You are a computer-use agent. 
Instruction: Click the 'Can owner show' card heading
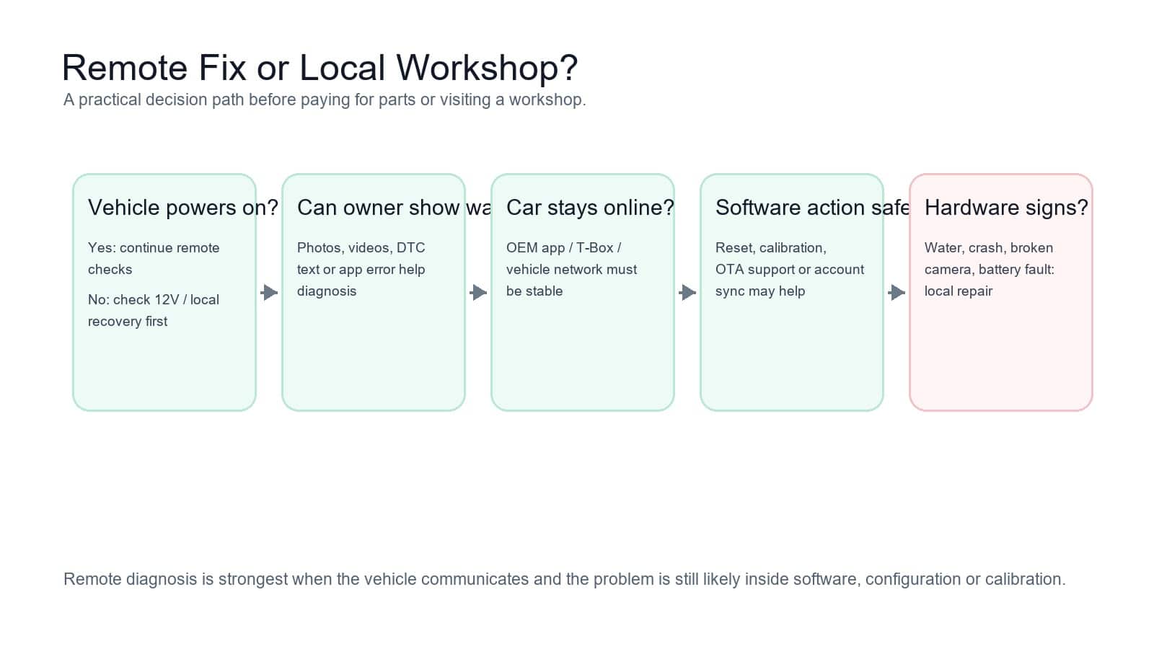pyautogui.click(x=394, y=208)
